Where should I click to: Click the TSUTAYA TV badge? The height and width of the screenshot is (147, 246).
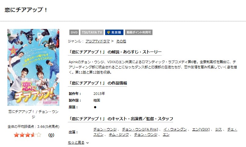92,32
